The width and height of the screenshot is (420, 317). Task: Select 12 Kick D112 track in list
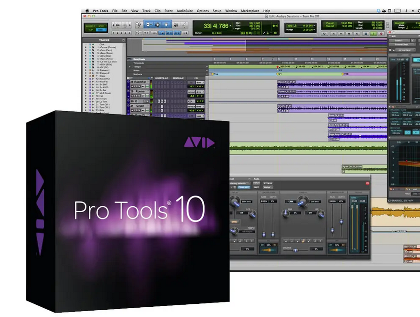(x=103, y=79)
